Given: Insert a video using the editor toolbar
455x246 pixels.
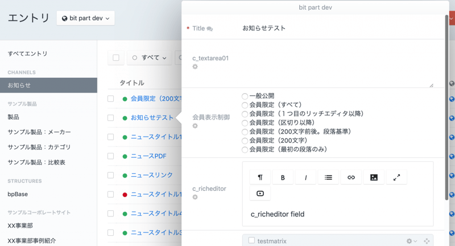Looking at the screenshot, I should (x=260, y=194).
